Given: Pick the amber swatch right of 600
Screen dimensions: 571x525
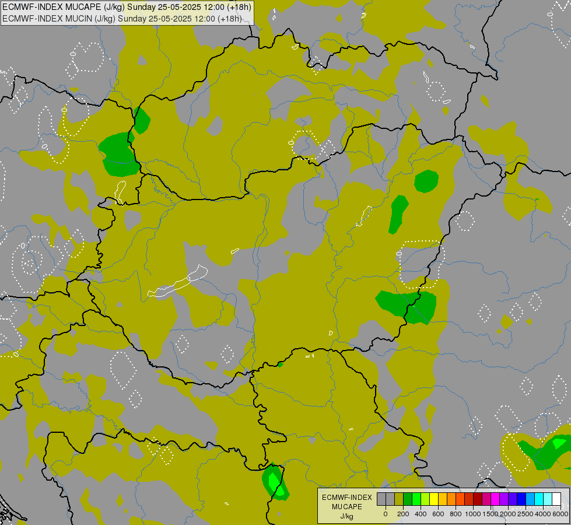Looking at the screenshot, I should 443,499.
